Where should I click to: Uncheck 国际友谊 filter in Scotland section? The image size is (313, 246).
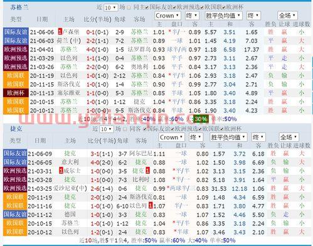click(147, 8)
